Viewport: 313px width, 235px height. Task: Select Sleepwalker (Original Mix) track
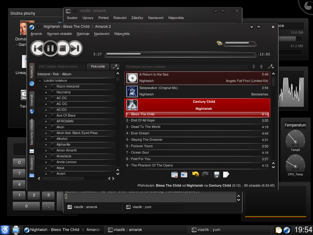[197, 91]
